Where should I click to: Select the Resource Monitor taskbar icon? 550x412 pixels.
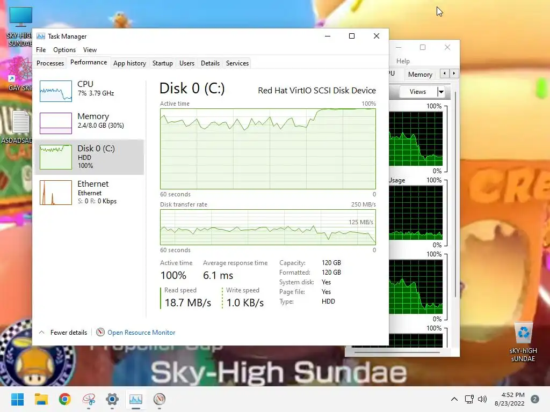pos(159,399)
